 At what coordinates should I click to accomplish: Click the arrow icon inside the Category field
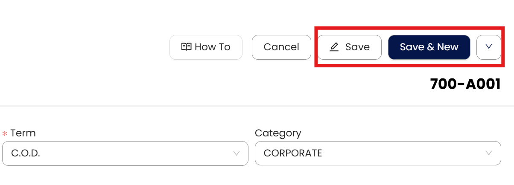(489, 153)
